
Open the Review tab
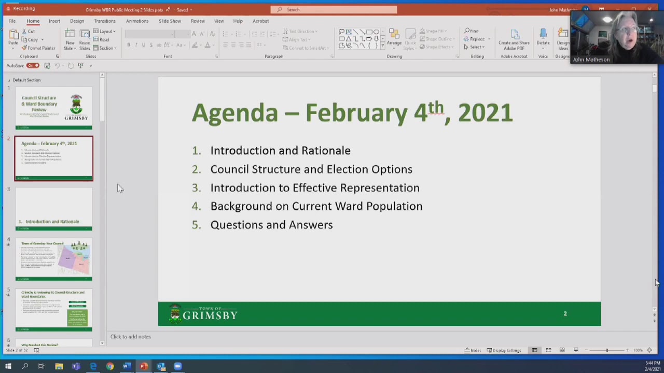click(198, 21)
